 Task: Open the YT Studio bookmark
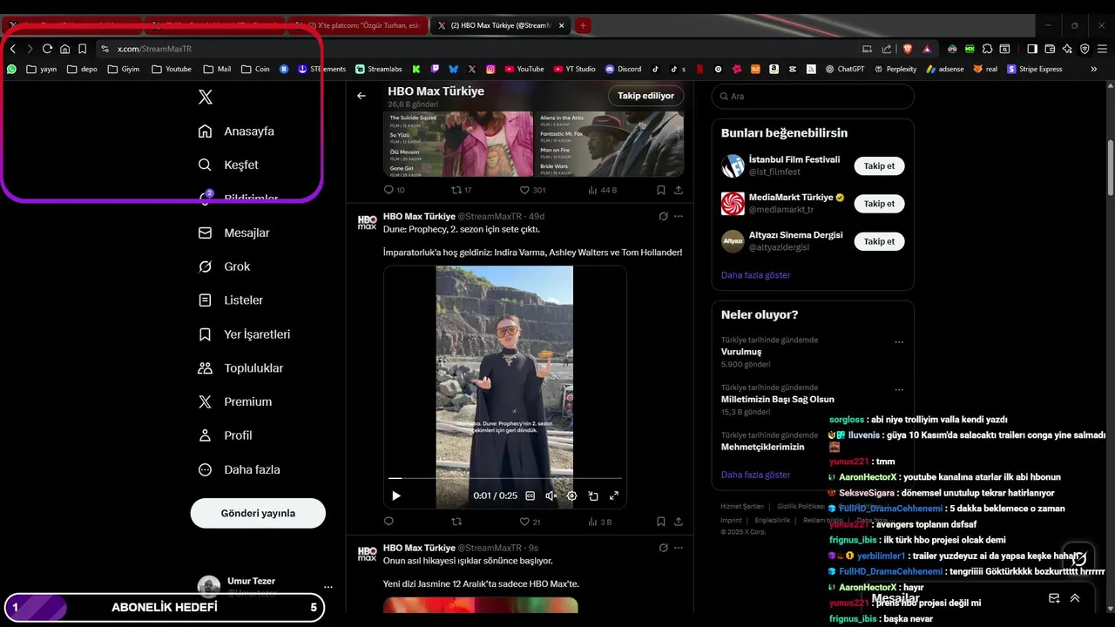tap(574, 69)
